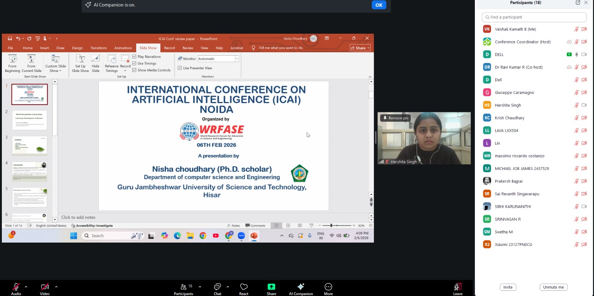Open the React emoji icon
594x296 pixels.
[244, 287]
